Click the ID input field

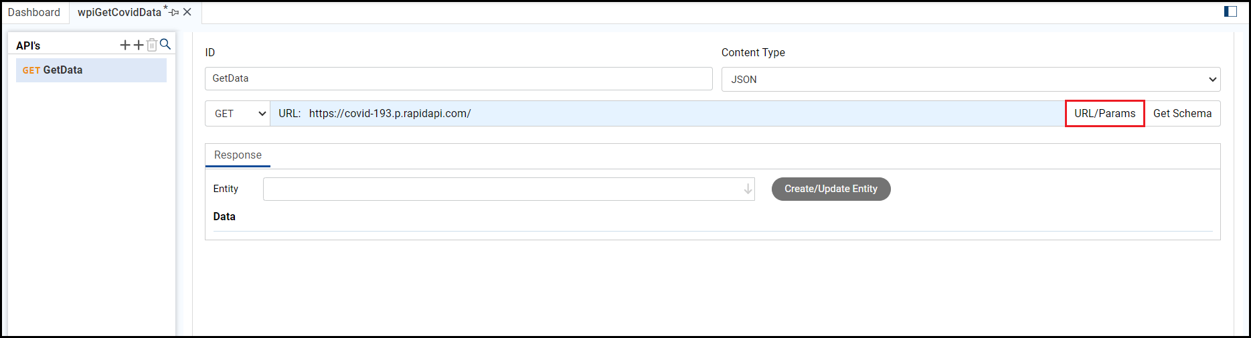[x=458, y=78]
